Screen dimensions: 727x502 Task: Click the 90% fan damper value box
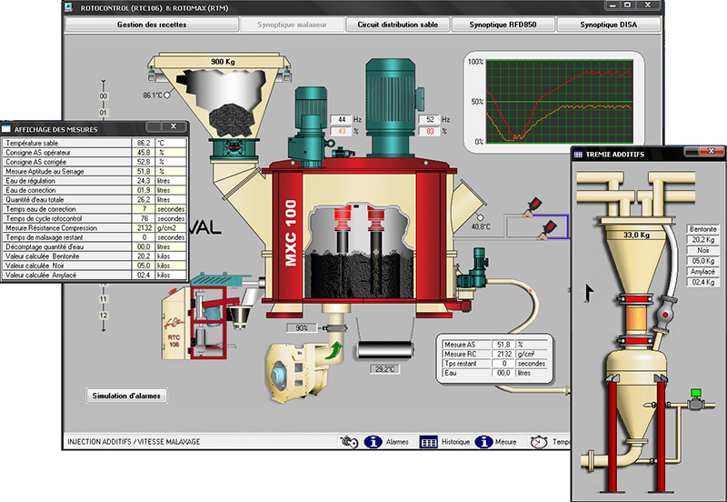(302, 328)
